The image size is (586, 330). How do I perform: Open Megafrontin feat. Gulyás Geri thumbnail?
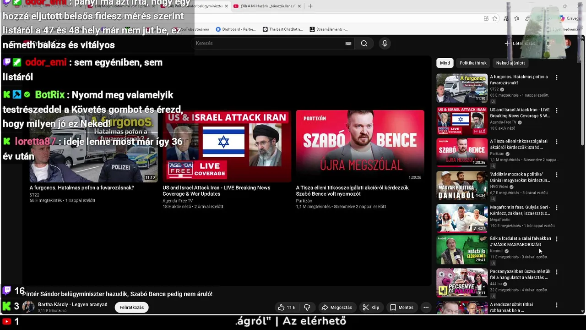[462, 218]
